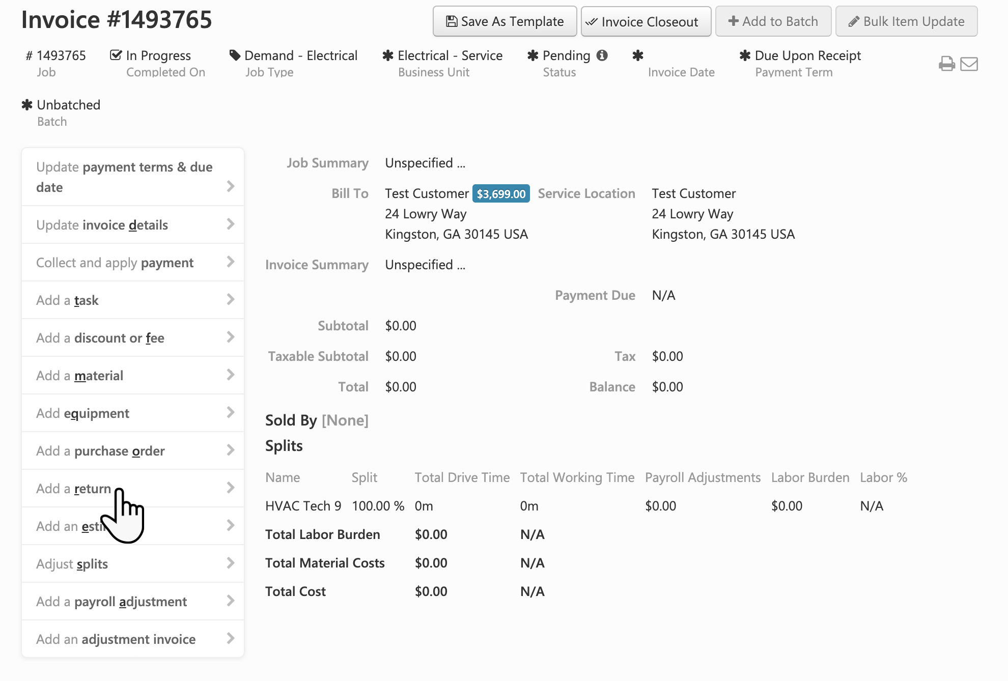
Task: Click the print invoice icon
Action: 946,64
